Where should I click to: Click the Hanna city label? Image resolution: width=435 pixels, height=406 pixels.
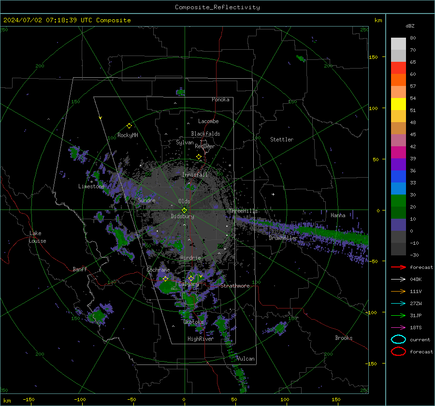click(x=338, y=215)
